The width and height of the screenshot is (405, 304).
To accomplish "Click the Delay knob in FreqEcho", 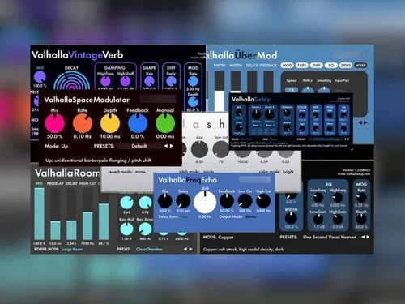I will pos(183,201).
